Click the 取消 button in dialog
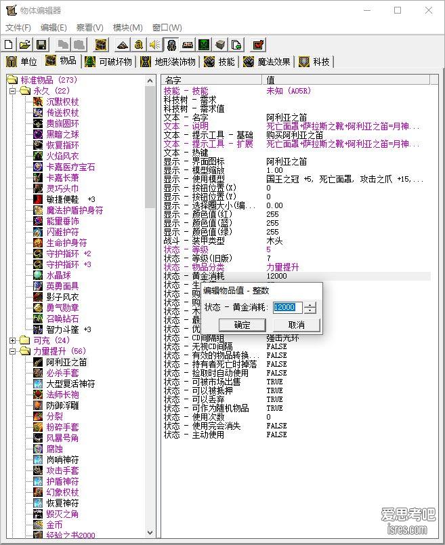 pyautogui.click(x=296, y=325)
